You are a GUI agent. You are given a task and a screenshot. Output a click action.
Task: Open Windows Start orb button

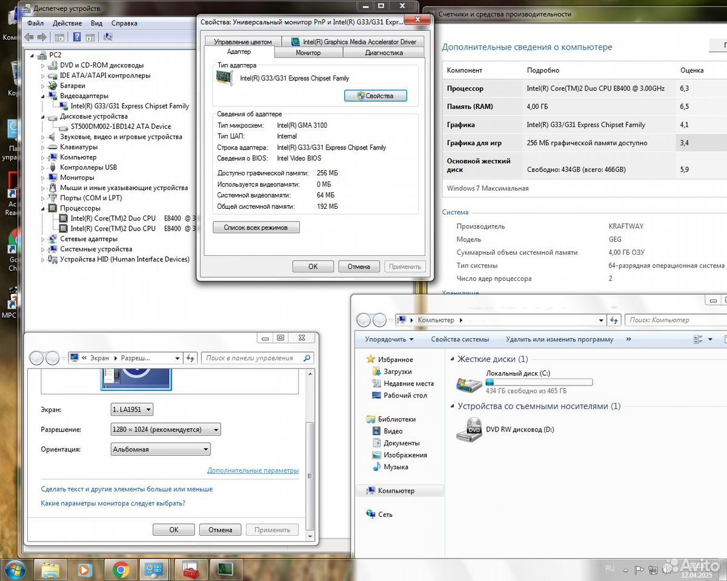click(x=15, y=570)
